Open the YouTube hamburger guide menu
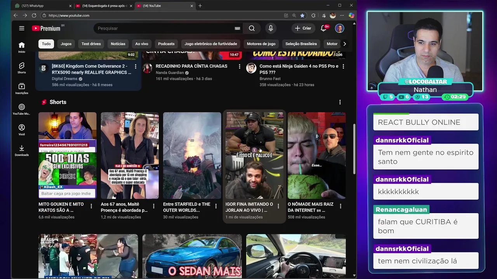Screen dimensions: 497x279 click(x=22, y=28)
